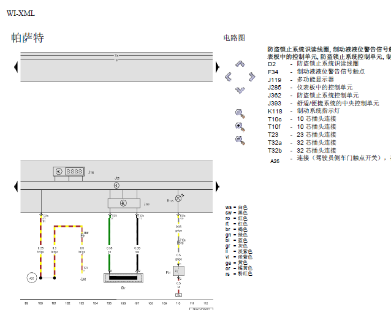Click legend entry T32b 32 芯插头连接
Image resolution: width=391 pixels, height=323 pixels.
point(302,151)
